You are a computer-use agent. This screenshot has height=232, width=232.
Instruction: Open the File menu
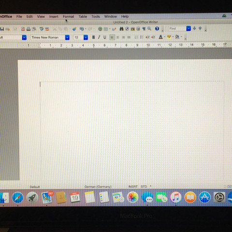tap(19, 16)
